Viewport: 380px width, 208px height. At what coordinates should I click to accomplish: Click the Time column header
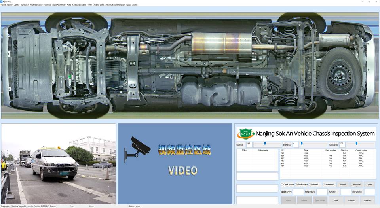tap(306, 150)
